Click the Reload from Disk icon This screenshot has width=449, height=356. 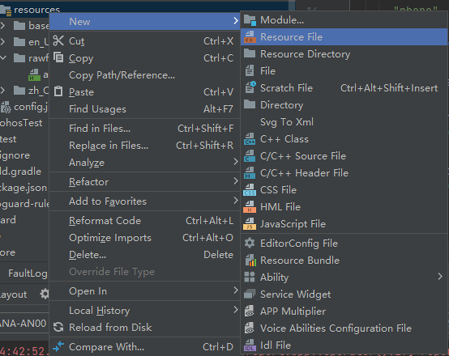59,327
